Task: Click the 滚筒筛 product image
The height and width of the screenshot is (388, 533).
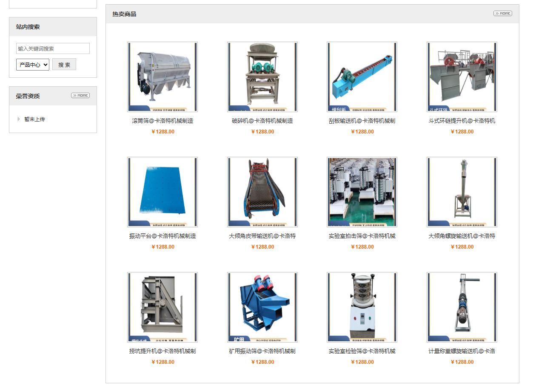Action: click(x=162, y=77)
